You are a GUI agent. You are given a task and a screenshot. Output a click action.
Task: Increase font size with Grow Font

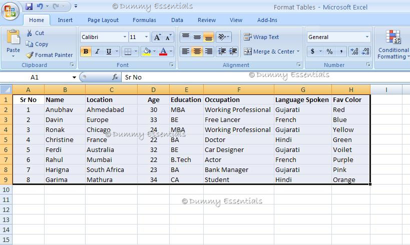pyautogui.click(x=157, y=37)
